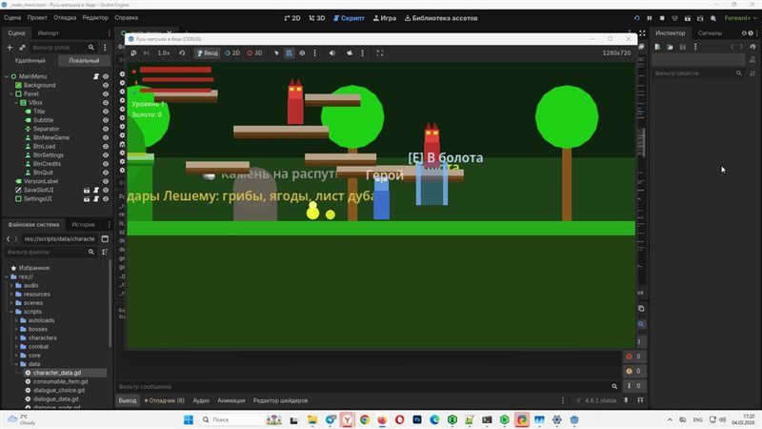Hide the BtnSettings node

[x=106, y=155]
